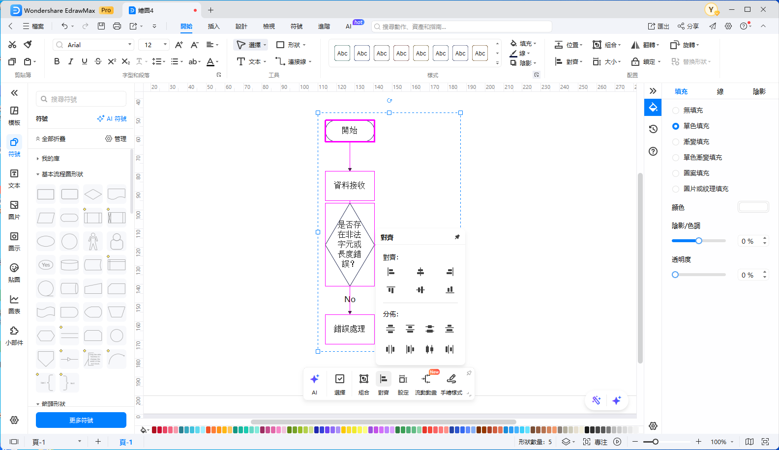Screen dimensions: 779x450
Task: Open the 流動動畫 flow animation tool
Action: pyautogui.click(x=426, y=379)
